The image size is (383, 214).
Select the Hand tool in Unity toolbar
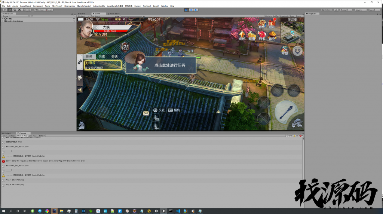(5, 10)
